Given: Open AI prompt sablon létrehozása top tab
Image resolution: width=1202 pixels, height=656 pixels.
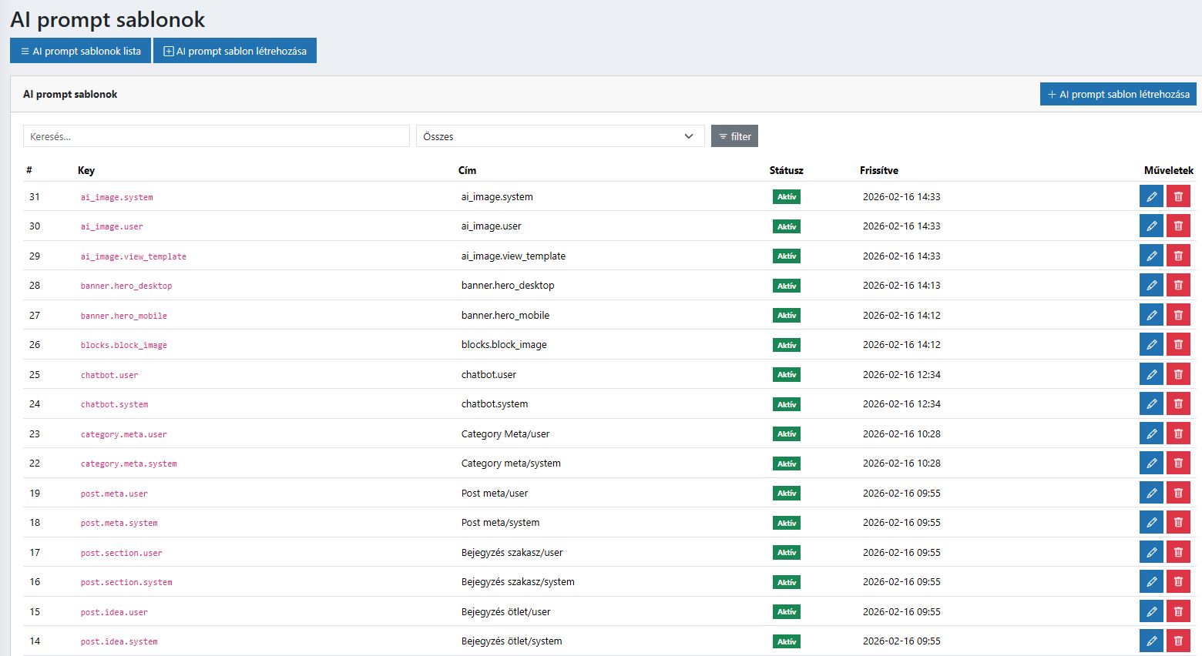Looking at the screenshot, I should tap(235, 51).
